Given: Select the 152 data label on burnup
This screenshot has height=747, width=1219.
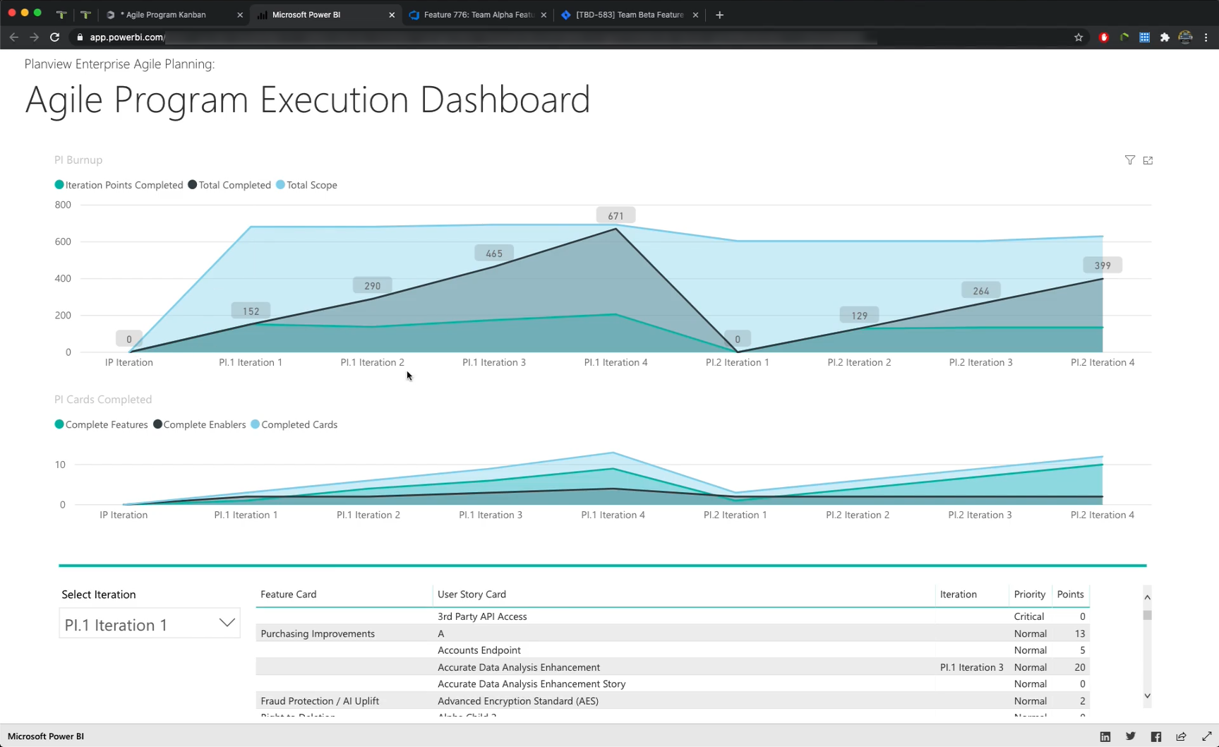Looking at the screenshot, I should 251,311.
